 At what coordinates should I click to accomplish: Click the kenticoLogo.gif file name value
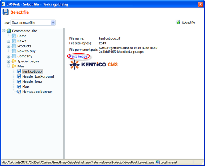(110, 38)
